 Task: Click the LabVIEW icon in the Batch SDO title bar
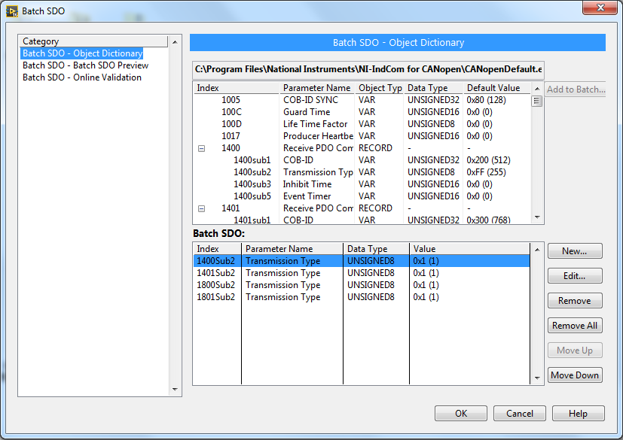12,11
